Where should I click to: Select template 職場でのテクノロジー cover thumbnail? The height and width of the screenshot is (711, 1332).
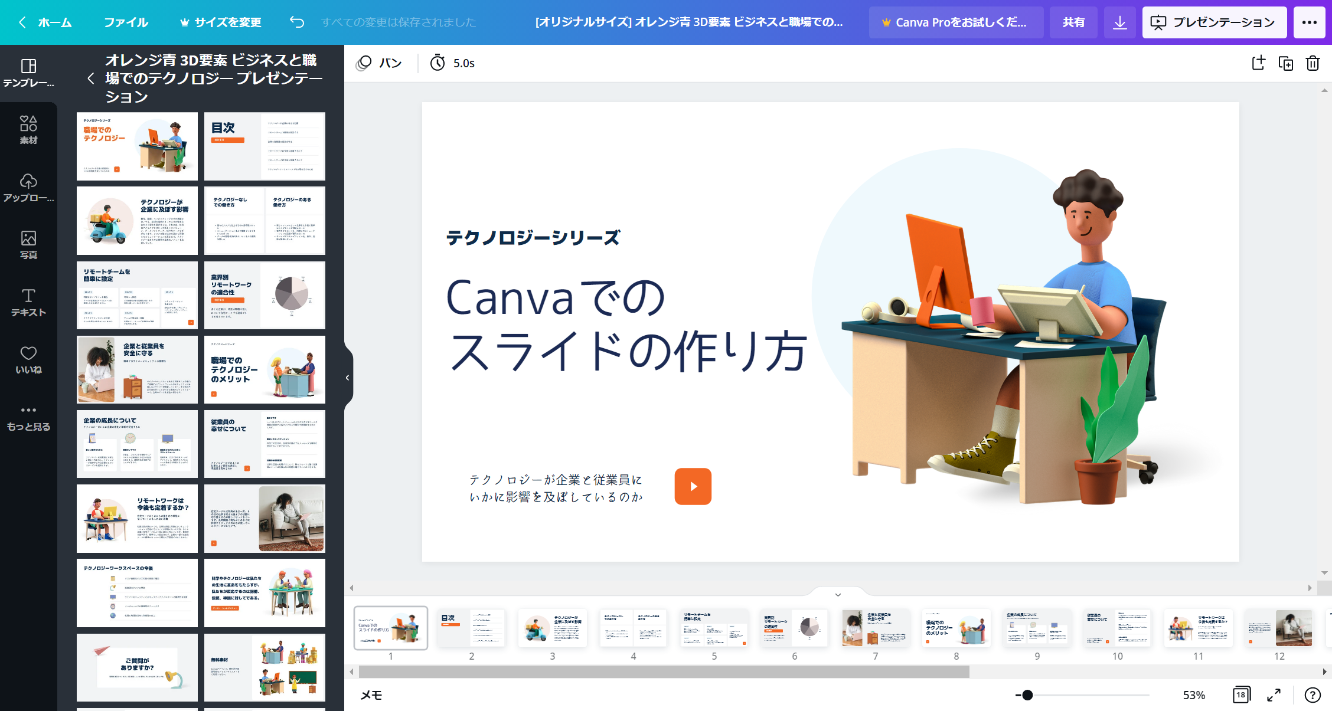point(137,146)
